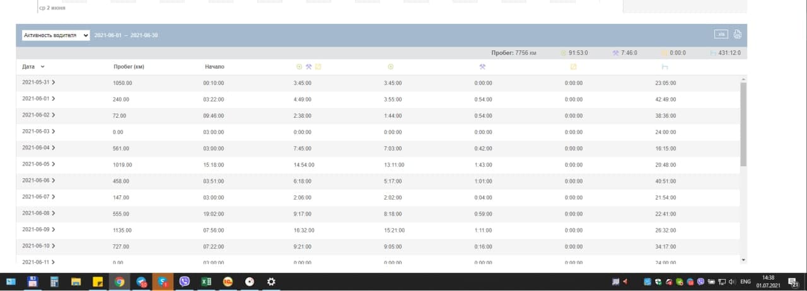
Task: Open Viber from the taskbar
Action: [185, 282]
